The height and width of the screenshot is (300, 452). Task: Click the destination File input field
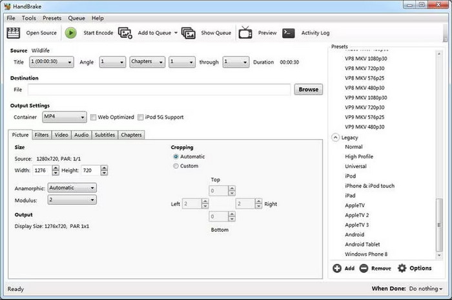coord(159,89)
